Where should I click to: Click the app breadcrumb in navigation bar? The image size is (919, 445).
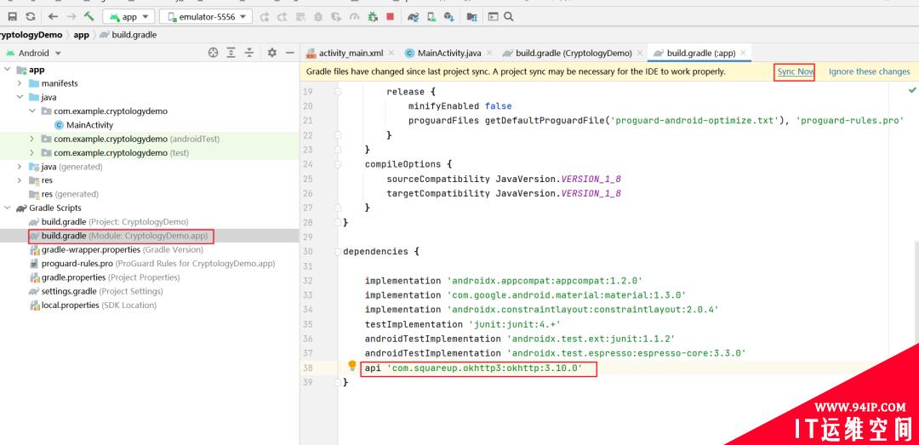82,35
